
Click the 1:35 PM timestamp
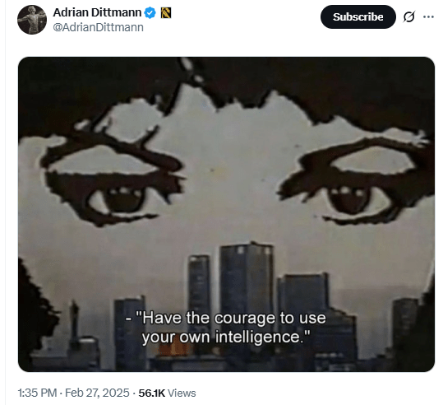click(x=37, y=393)
